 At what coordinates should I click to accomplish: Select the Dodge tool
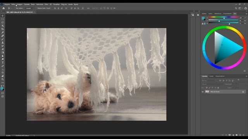click(3, 59)
